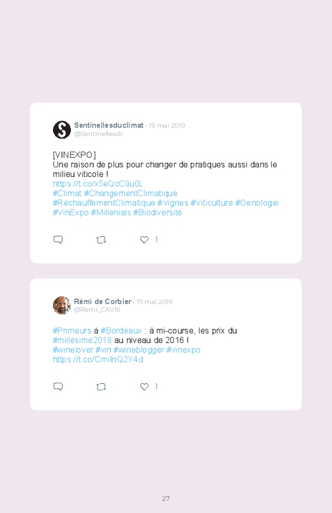Image resolution: width=332 pixels, height=513 pixels.
Task: Click reply icon on Sentinellesduclimat tweet
Action: click(58, 240)
